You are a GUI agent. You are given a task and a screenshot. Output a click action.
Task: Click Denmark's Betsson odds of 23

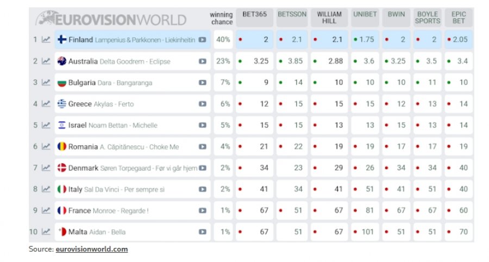click(292, 168)
